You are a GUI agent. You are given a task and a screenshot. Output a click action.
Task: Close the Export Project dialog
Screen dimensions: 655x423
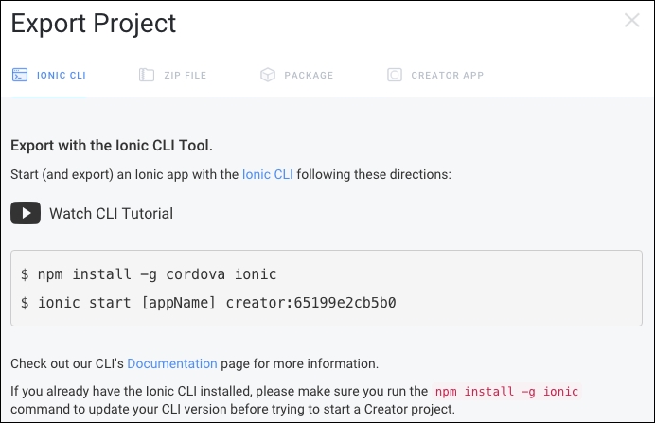tap(631, 20)
